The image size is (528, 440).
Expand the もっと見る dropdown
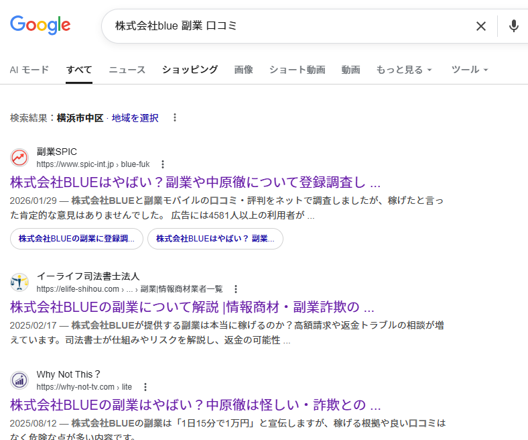click(x=404, y=70)
